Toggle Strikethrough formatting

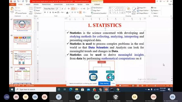pyautogui.click(x=56, y=12)
